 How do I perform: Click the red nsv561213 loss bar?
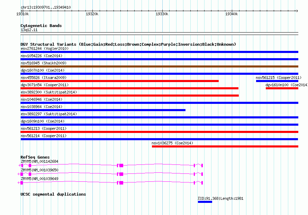tap(159, 132)
